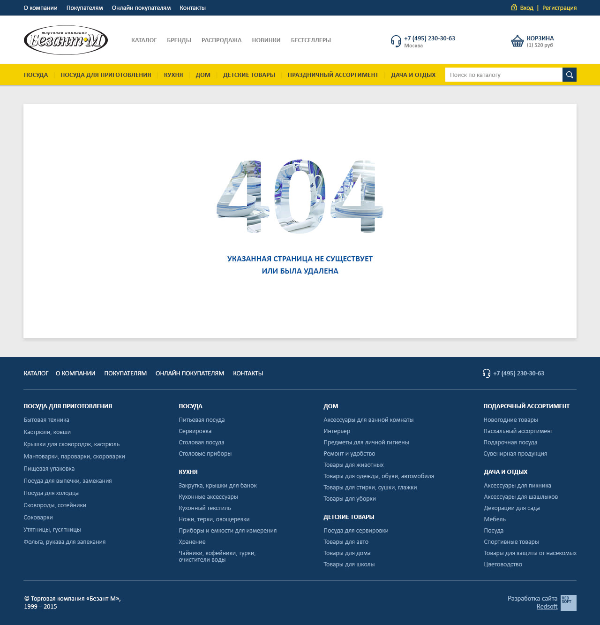Screen dimensions: 600x625
Task: Click the lock icon beside Вход
Action: coord(514,8)
